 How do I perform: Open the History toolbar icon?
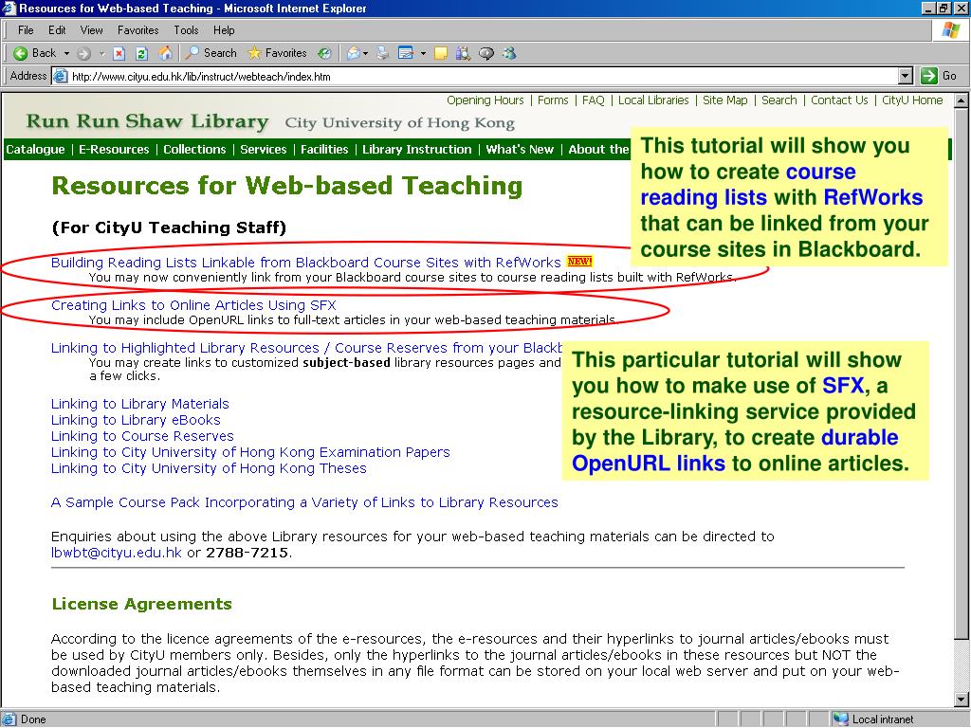point(324,54)
